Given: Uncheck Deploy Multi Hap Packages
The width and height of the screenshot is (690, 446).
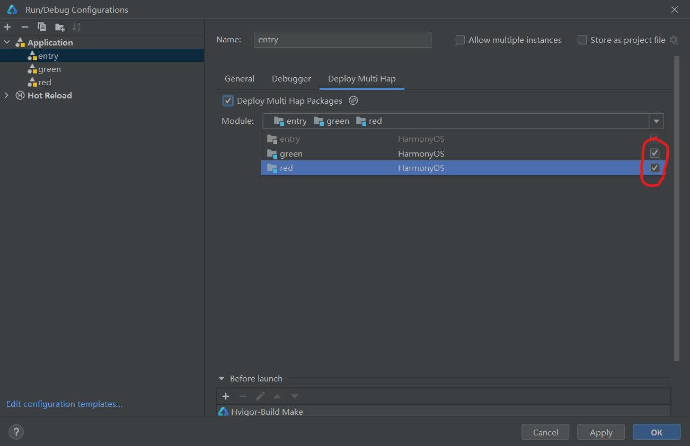Looking at the screenshot, I should click(x=228, y=101).
